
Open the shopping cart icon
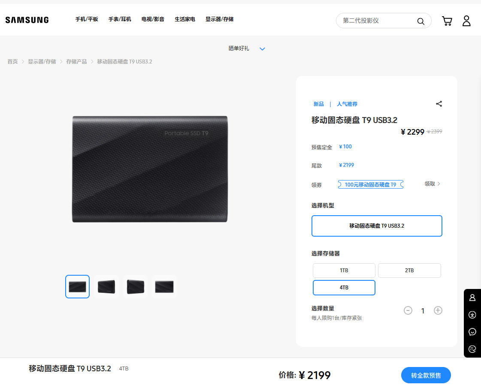(x=447, y=21)
